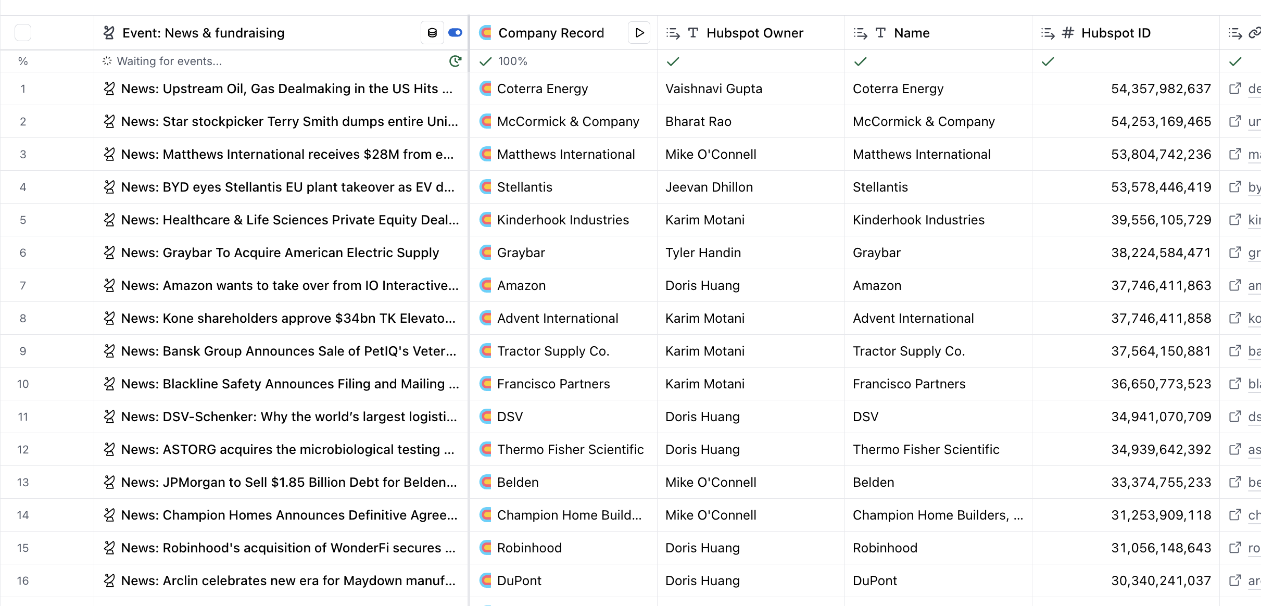Select Hubspot ID cell 30,340,241,037
Screen dimensions: 1261x606
[1126, 580]
